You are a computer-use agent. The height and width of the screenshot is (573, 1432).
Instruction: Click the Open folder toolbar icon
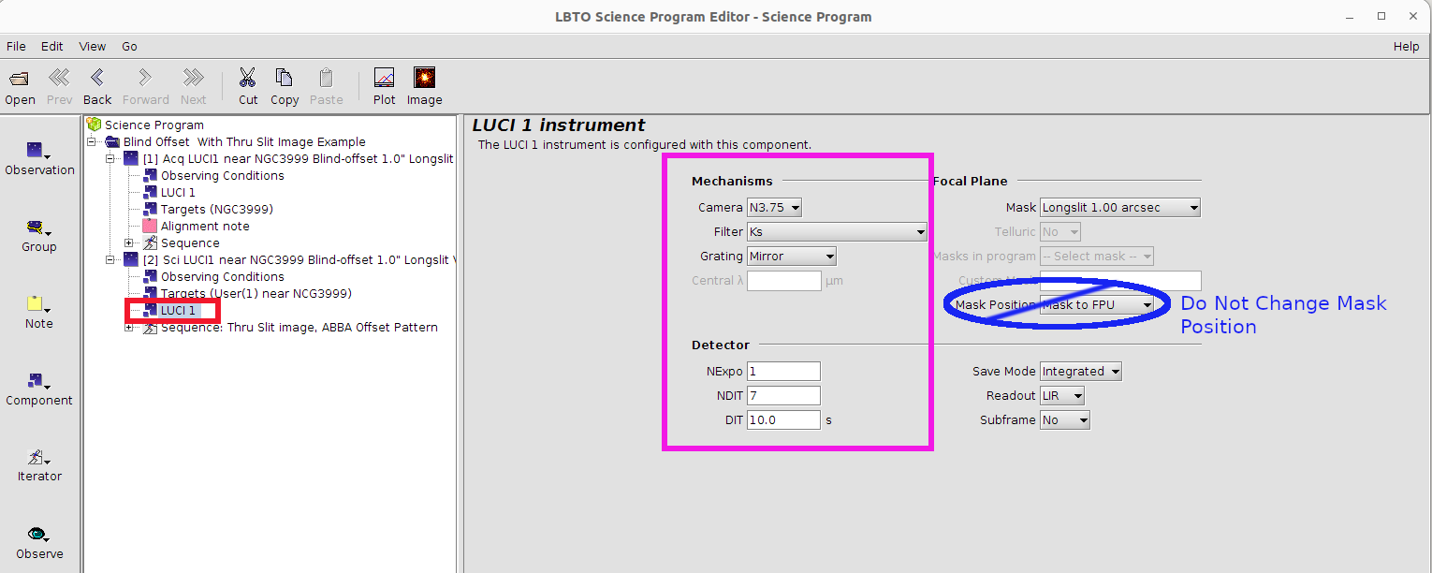tap(20, 79)
